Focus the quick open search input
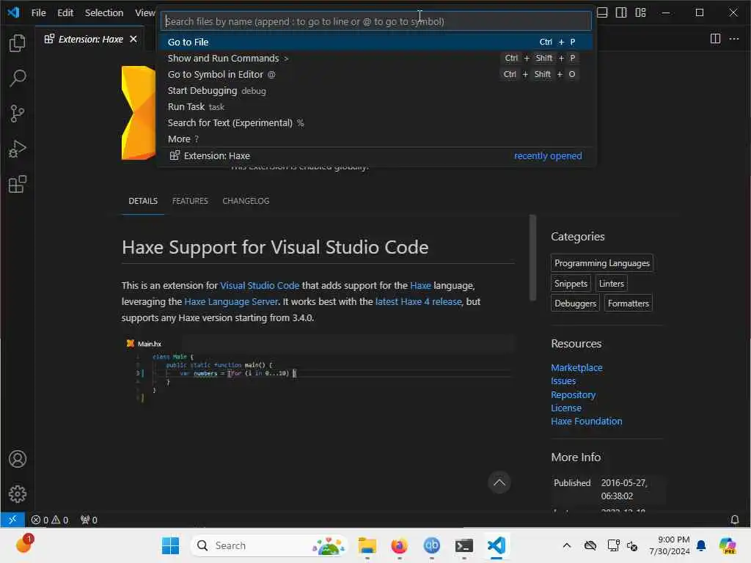The width and height of the screenshot is (751, 563). click(x=376, y=21)
